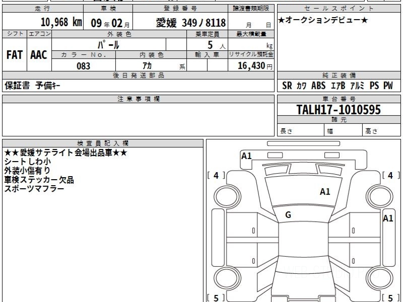The height and width of the screenshot is (302, 403).
Task: Select the inspection date 09年02月
Action: (110, 23)
